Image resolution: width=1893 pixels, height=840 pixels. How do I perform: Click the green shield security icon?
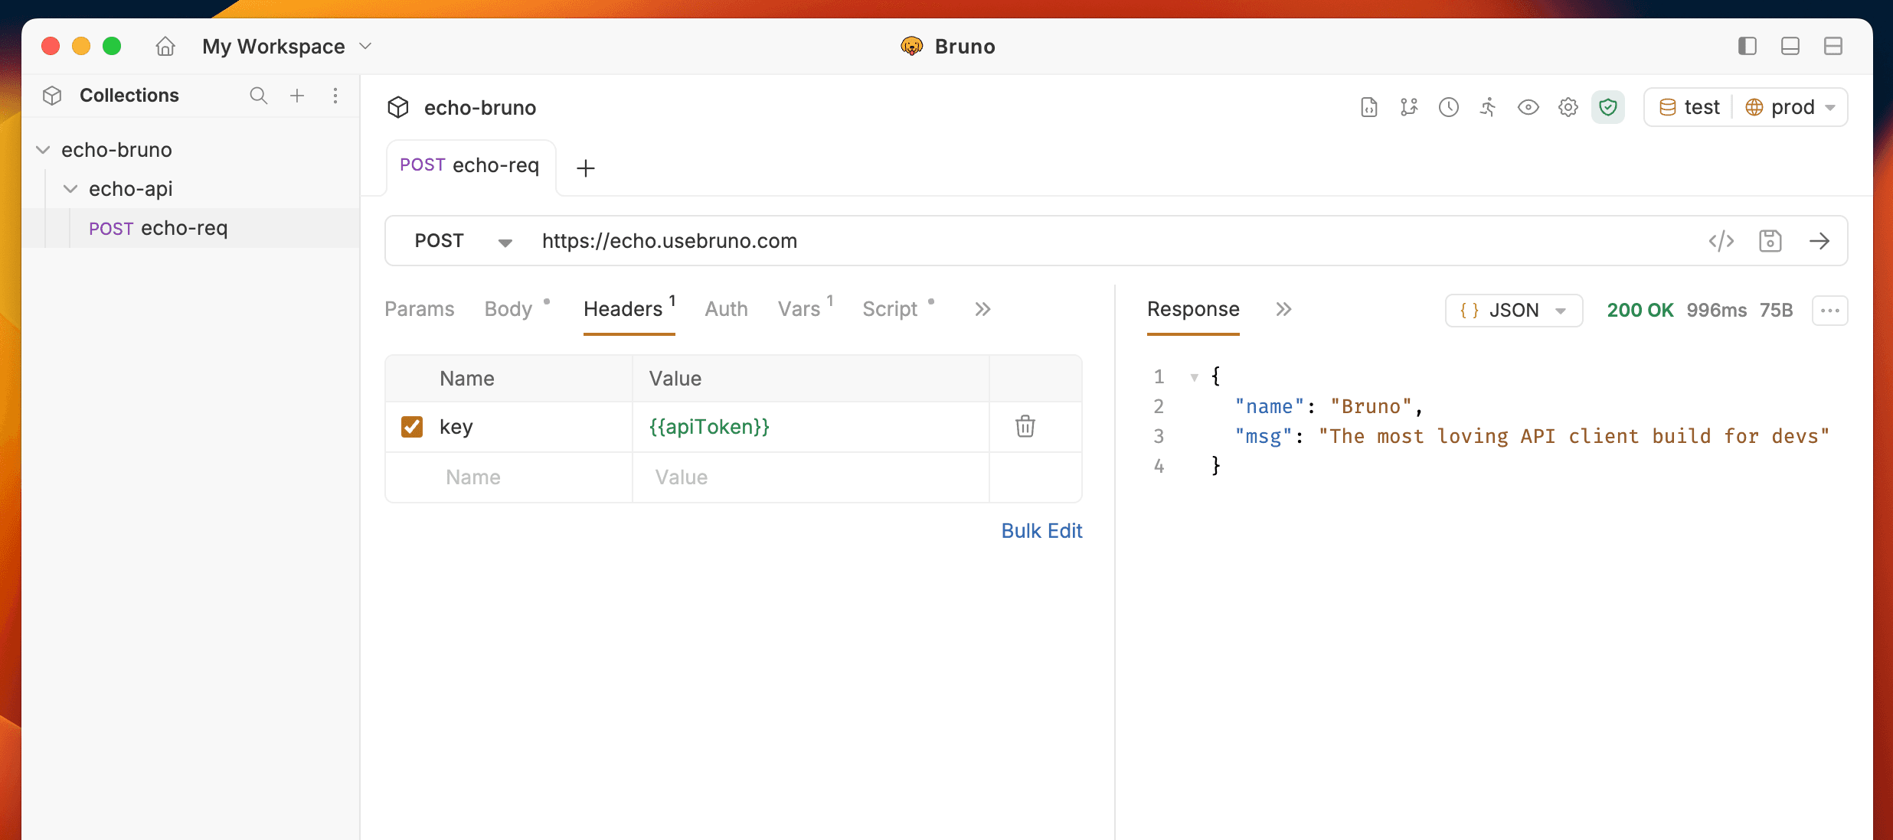(1607, 107)
